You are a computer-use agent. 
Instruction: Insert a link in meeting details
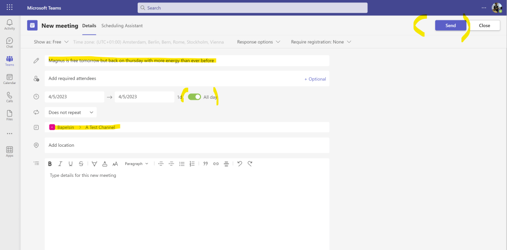point(216,164)
